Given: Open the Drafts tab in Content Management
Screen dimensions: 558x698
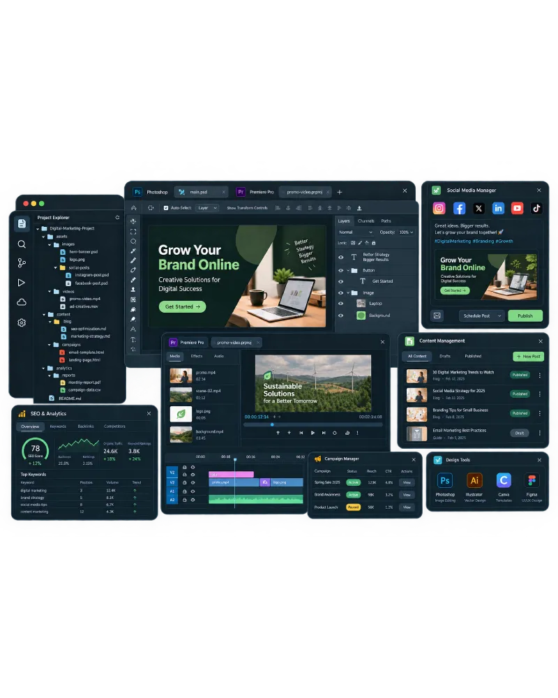Looking at the screenshot, I should pos(445,357).
